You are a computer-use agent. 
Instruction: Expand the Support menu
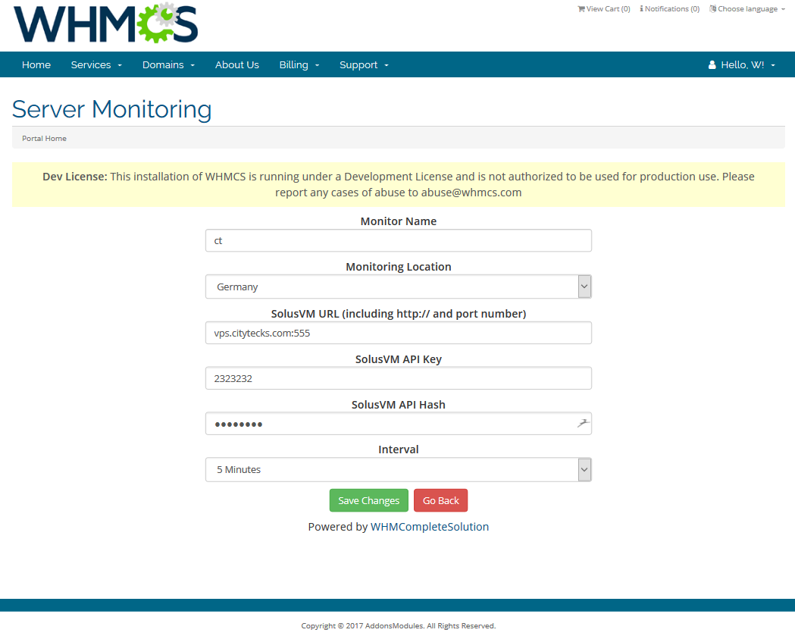point(364,65)
